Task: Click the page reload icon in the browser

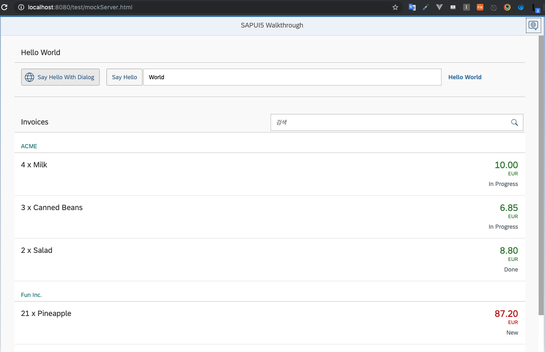Action: [6, 7]
